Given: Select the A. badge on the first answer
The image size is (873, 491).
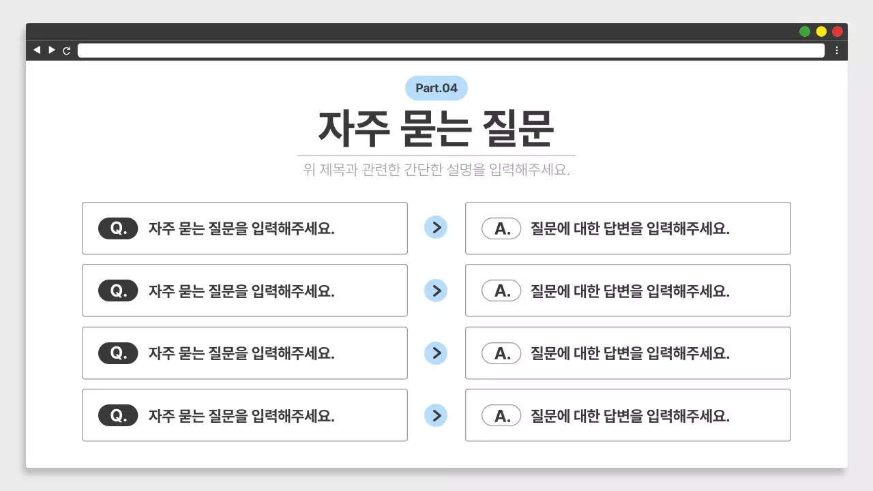Looking at the screenshot, I should (x=501, y=228).
